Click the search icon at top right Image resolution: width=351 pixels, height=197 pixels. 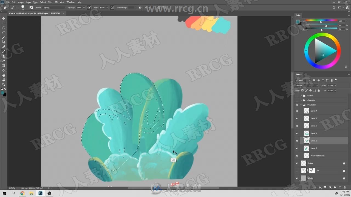(334, 8)
